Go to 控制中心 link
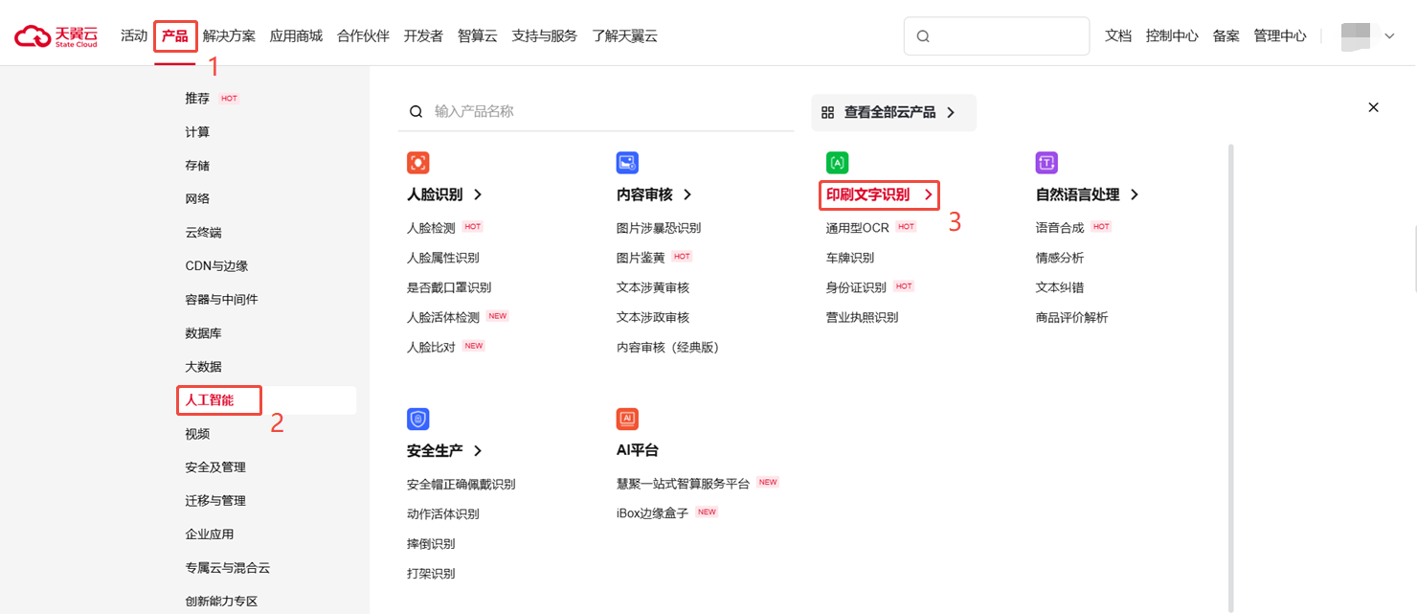This screenshot has height=614, width=1417. tap(1172, 36)
